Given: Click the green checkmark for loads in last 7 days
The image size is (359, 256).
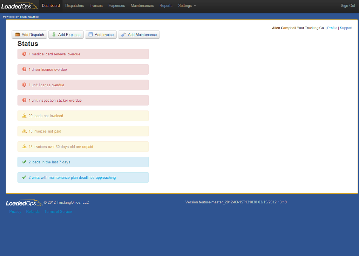Looking at the screenshot, I should click(24, 162).
